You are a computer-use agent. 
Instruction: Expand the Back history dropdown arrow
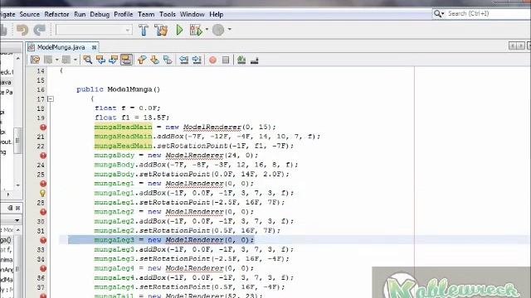click(56, 60)
